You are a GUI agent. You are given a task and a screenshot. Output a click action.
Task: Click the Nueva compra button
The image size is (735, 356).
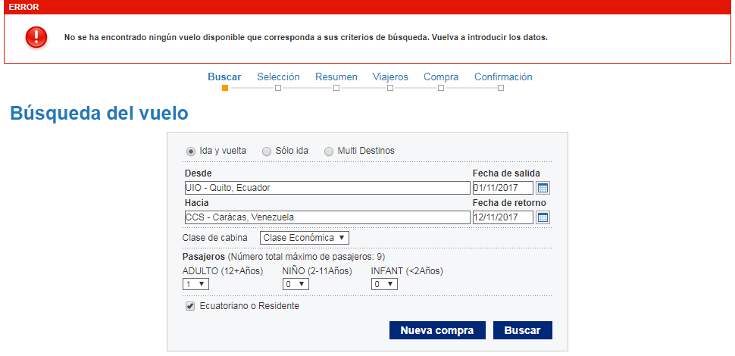click(437, 330)
